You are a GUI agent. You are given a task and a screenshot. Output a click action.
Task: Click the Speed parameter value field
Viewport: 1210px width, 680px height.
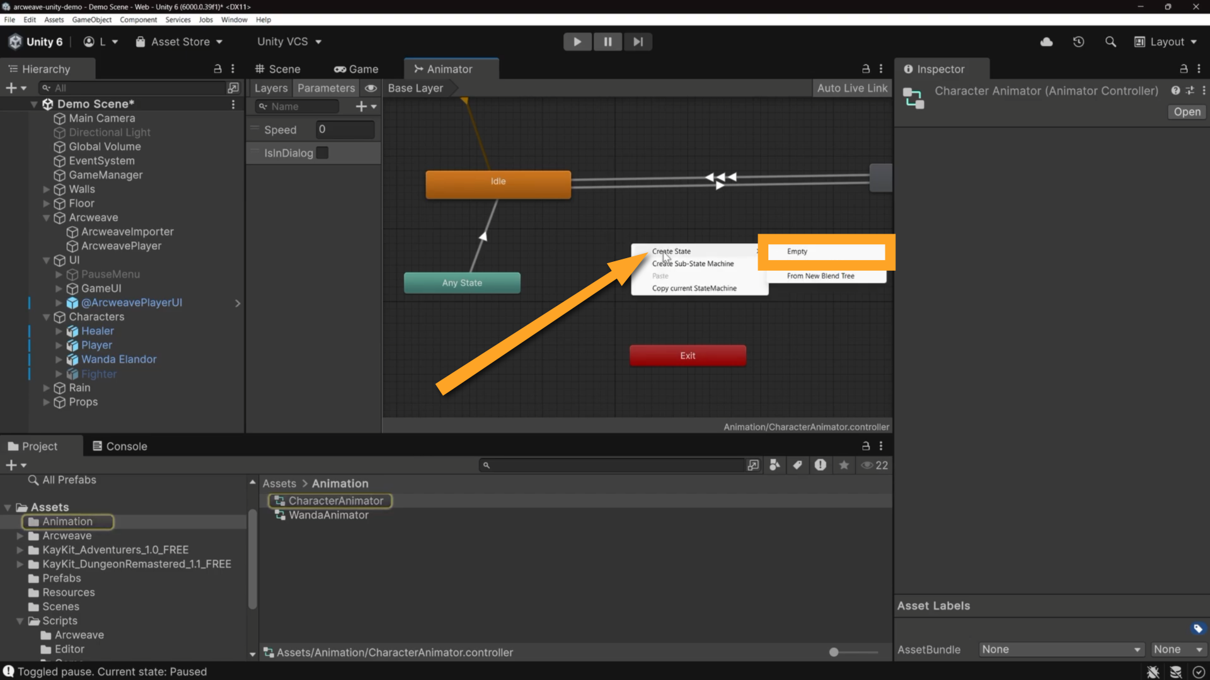(x=345, y=130)
